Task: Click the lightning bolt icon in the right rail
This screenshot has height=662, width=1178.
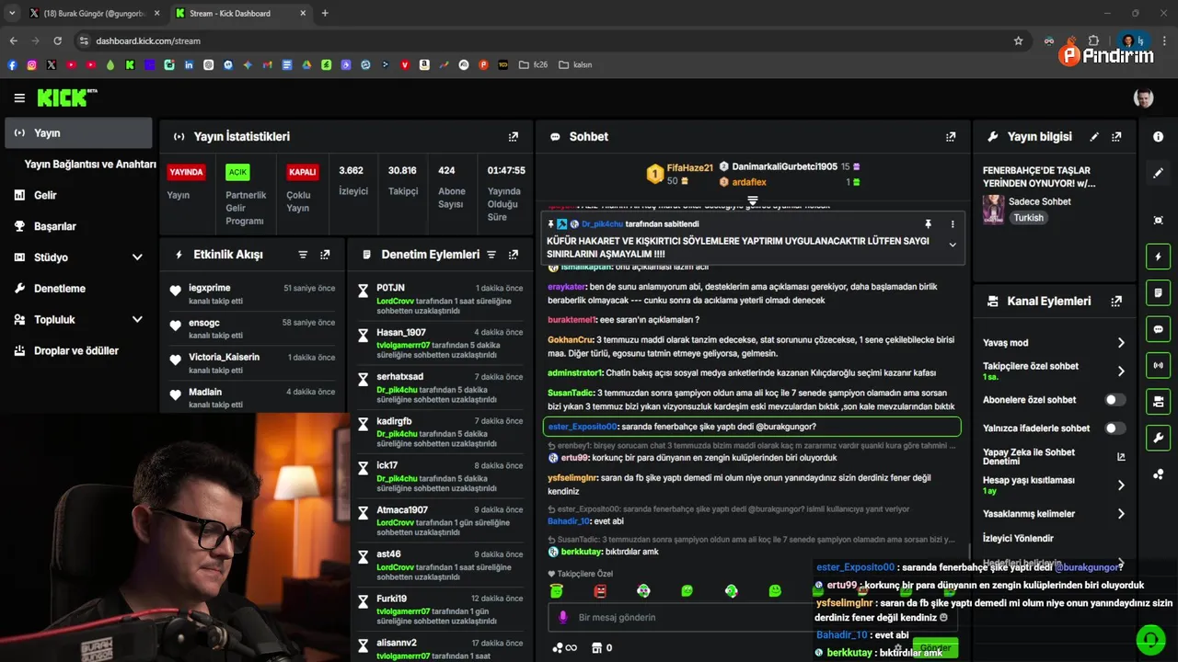Action: pyautogui.click(x=1158, y=257)
